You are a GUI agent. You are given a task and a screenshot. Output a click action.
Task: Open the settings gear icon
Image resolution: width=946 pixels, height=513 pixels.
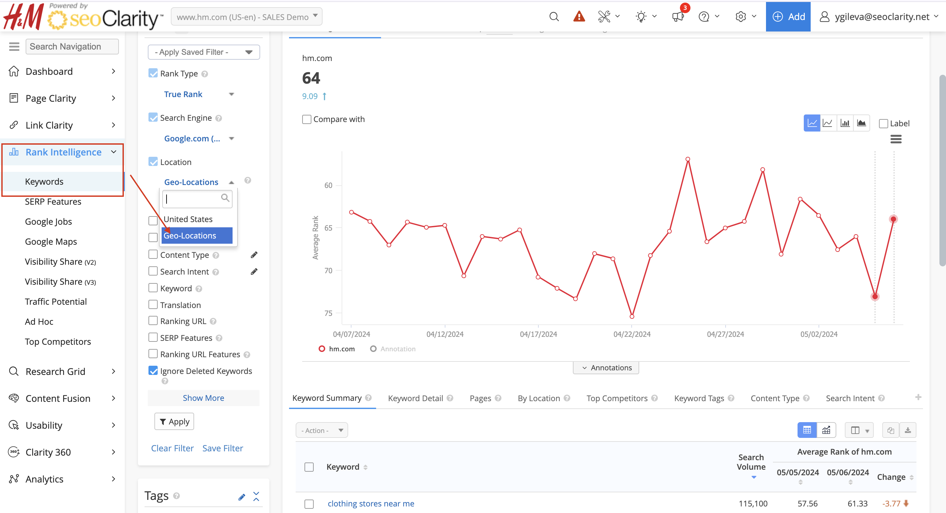[x=741, y=16]
